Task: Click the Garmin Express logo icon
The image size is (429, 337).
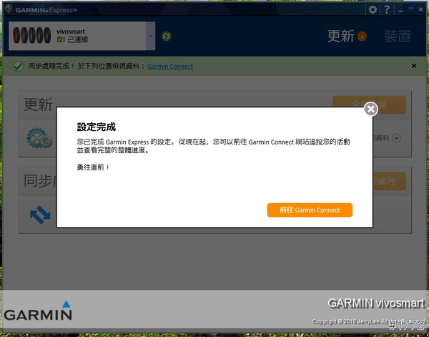Action: (9, 9)
